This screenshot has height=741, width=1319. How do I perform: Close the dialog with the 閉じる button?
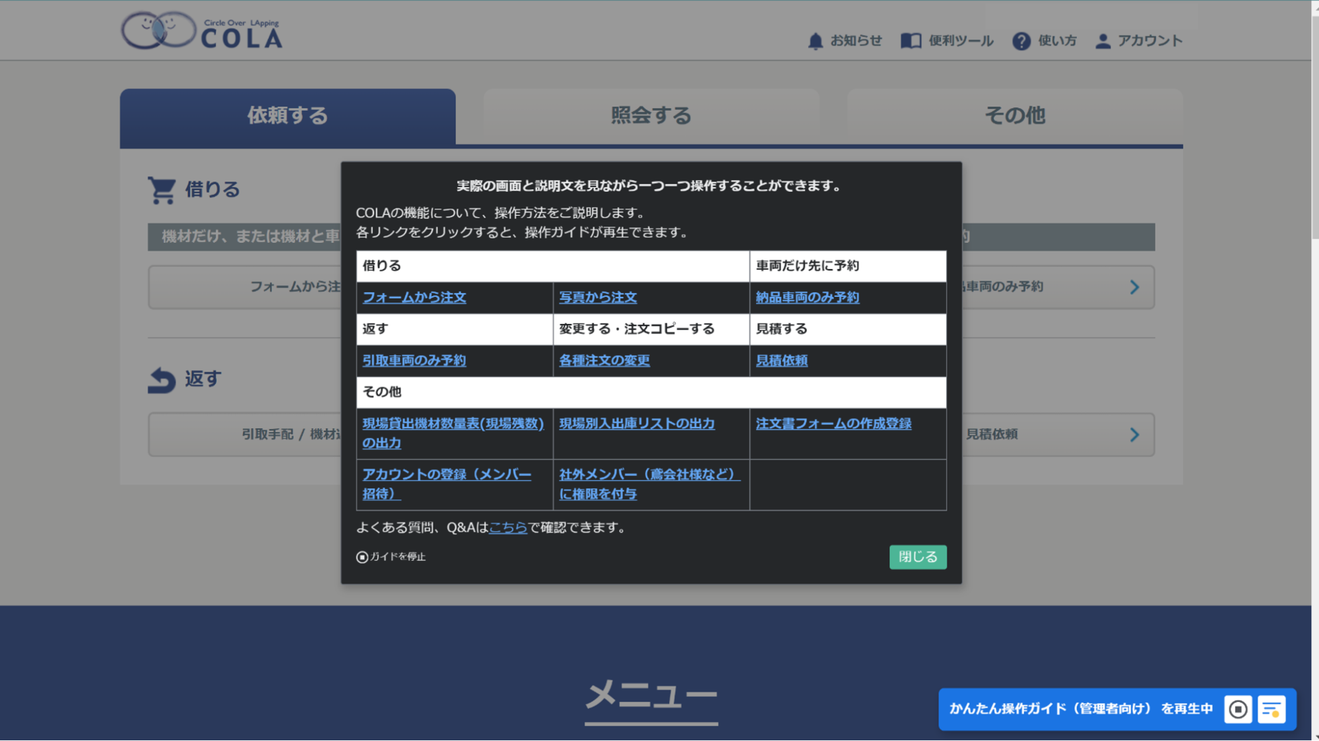point(917,557)
